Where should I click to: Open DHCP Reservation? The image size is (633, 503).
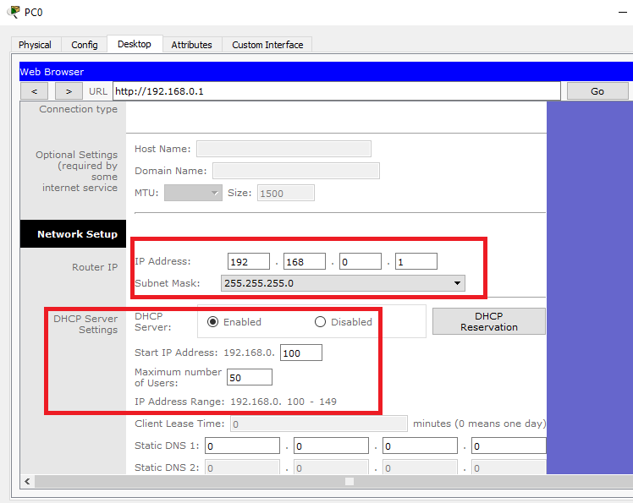point(489,321)
